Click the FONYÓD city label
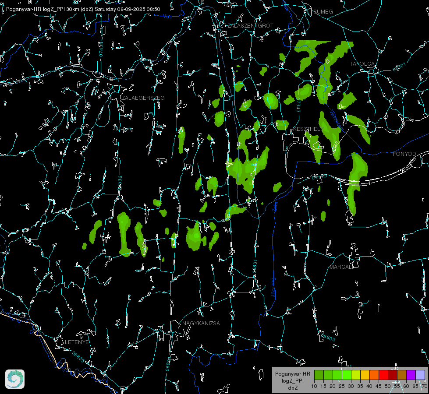This screenshot has height=394, width=429. pyautogui.click(x=404, y=154)
